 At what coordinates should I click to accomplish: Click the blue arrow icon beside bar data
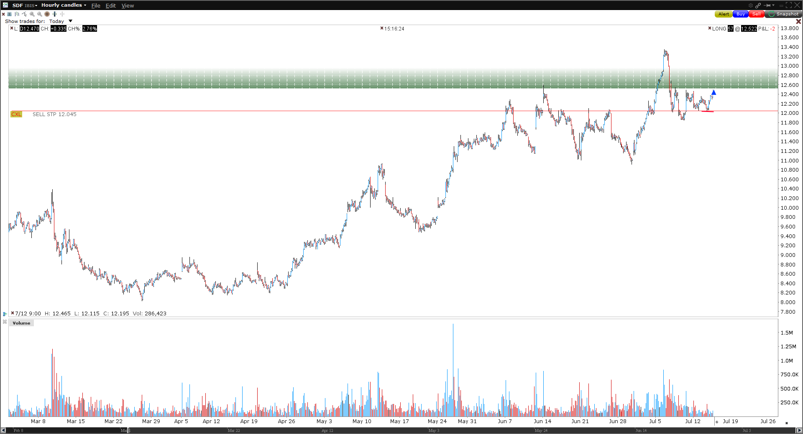click(x=5, y=314)
